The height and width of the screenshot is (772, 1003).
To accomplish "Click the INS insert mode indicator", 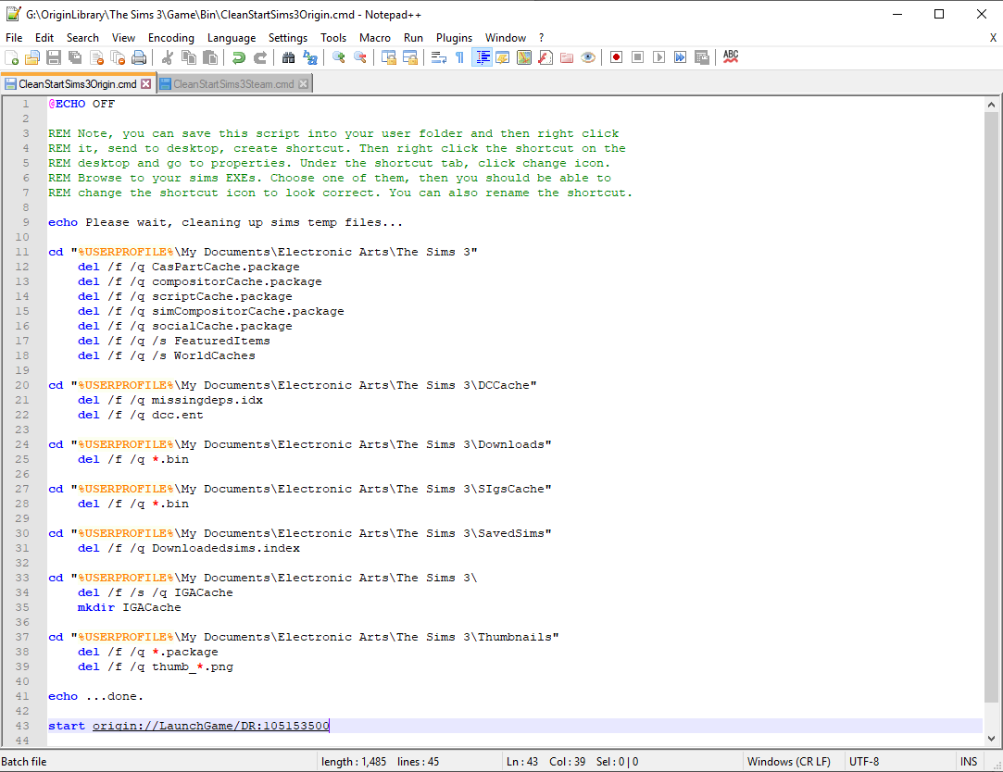I will (969, 761).
